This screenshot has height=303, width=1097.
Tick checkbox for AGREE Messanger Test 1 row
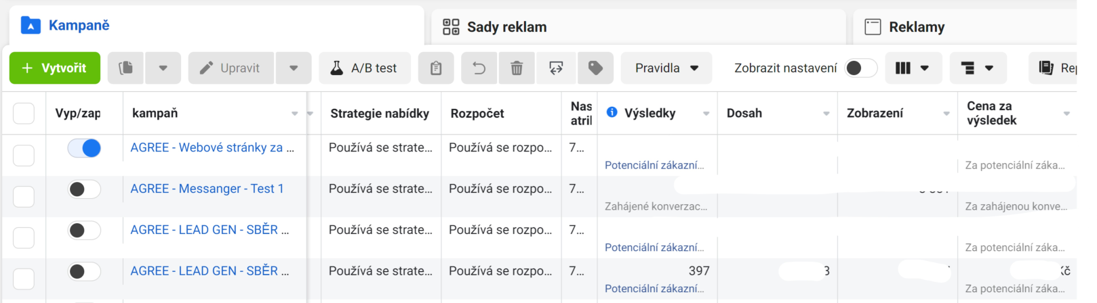24,197
